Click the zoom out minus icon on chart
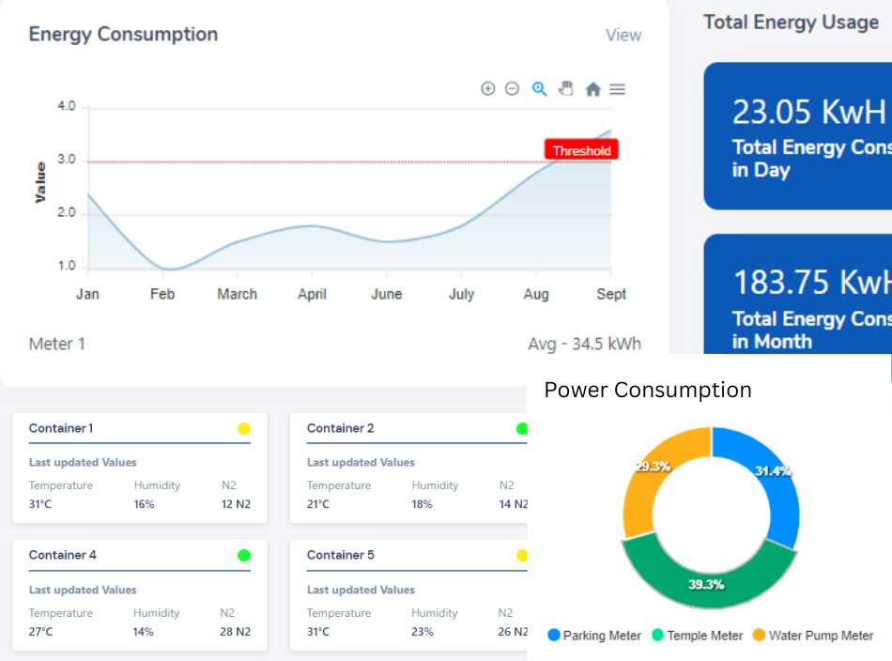 pos(512,89)
